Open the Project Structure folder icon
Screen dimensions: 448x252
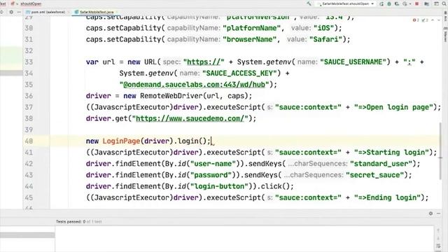[x=426, y=3]
